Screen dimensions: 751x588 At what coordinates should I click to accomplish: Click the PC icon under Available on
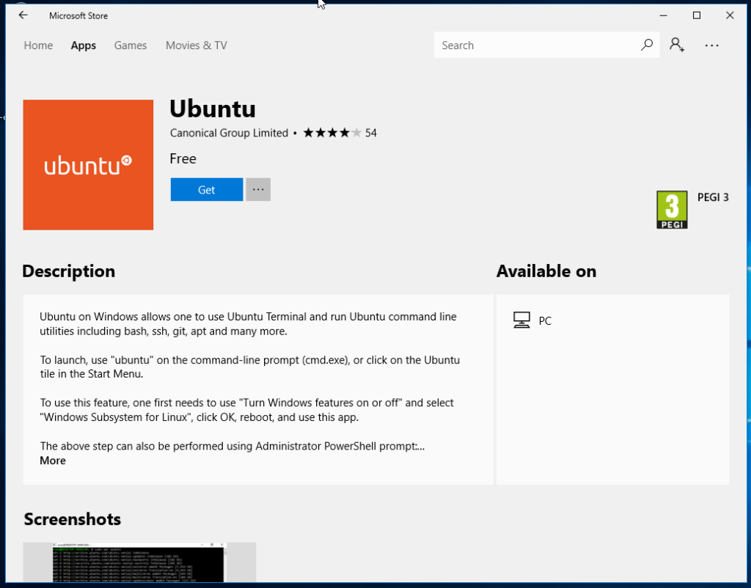tap(521, 320)
